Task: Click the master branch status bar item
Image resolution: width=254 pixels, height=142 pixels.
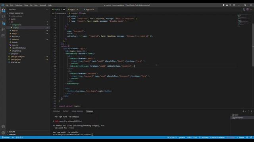Action: coord(6,138)
